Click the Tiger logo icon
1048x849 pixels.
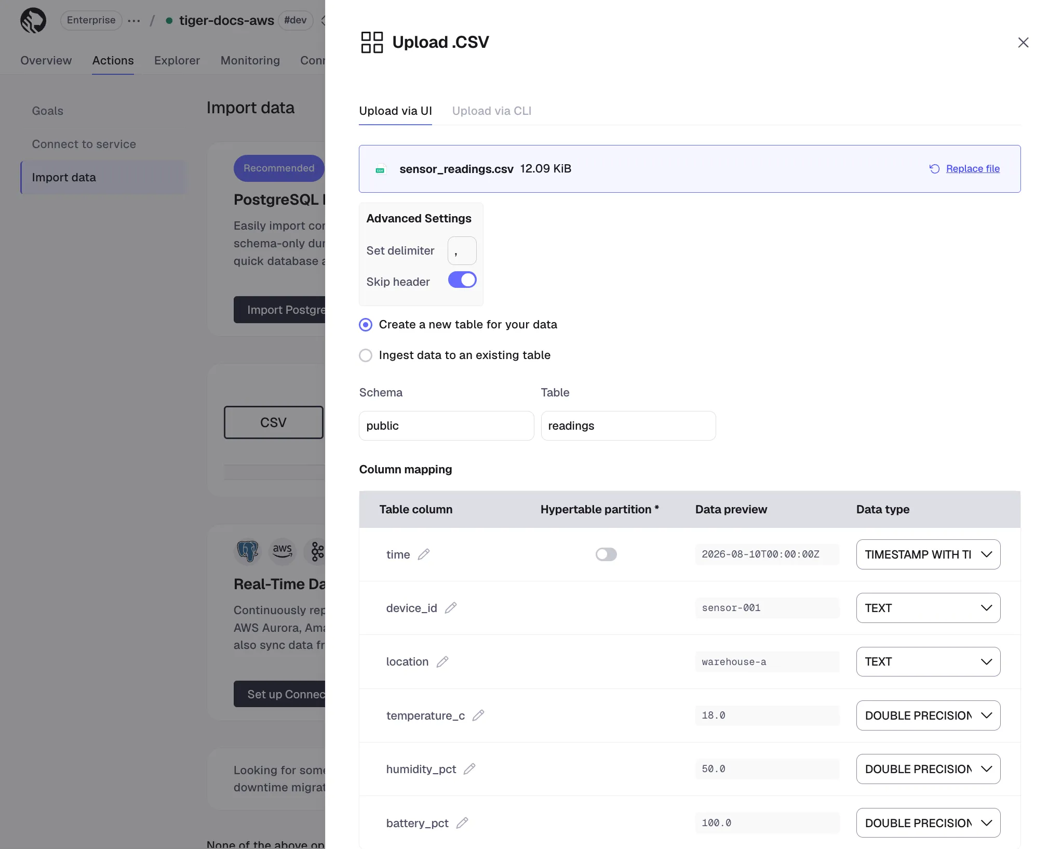33,21
